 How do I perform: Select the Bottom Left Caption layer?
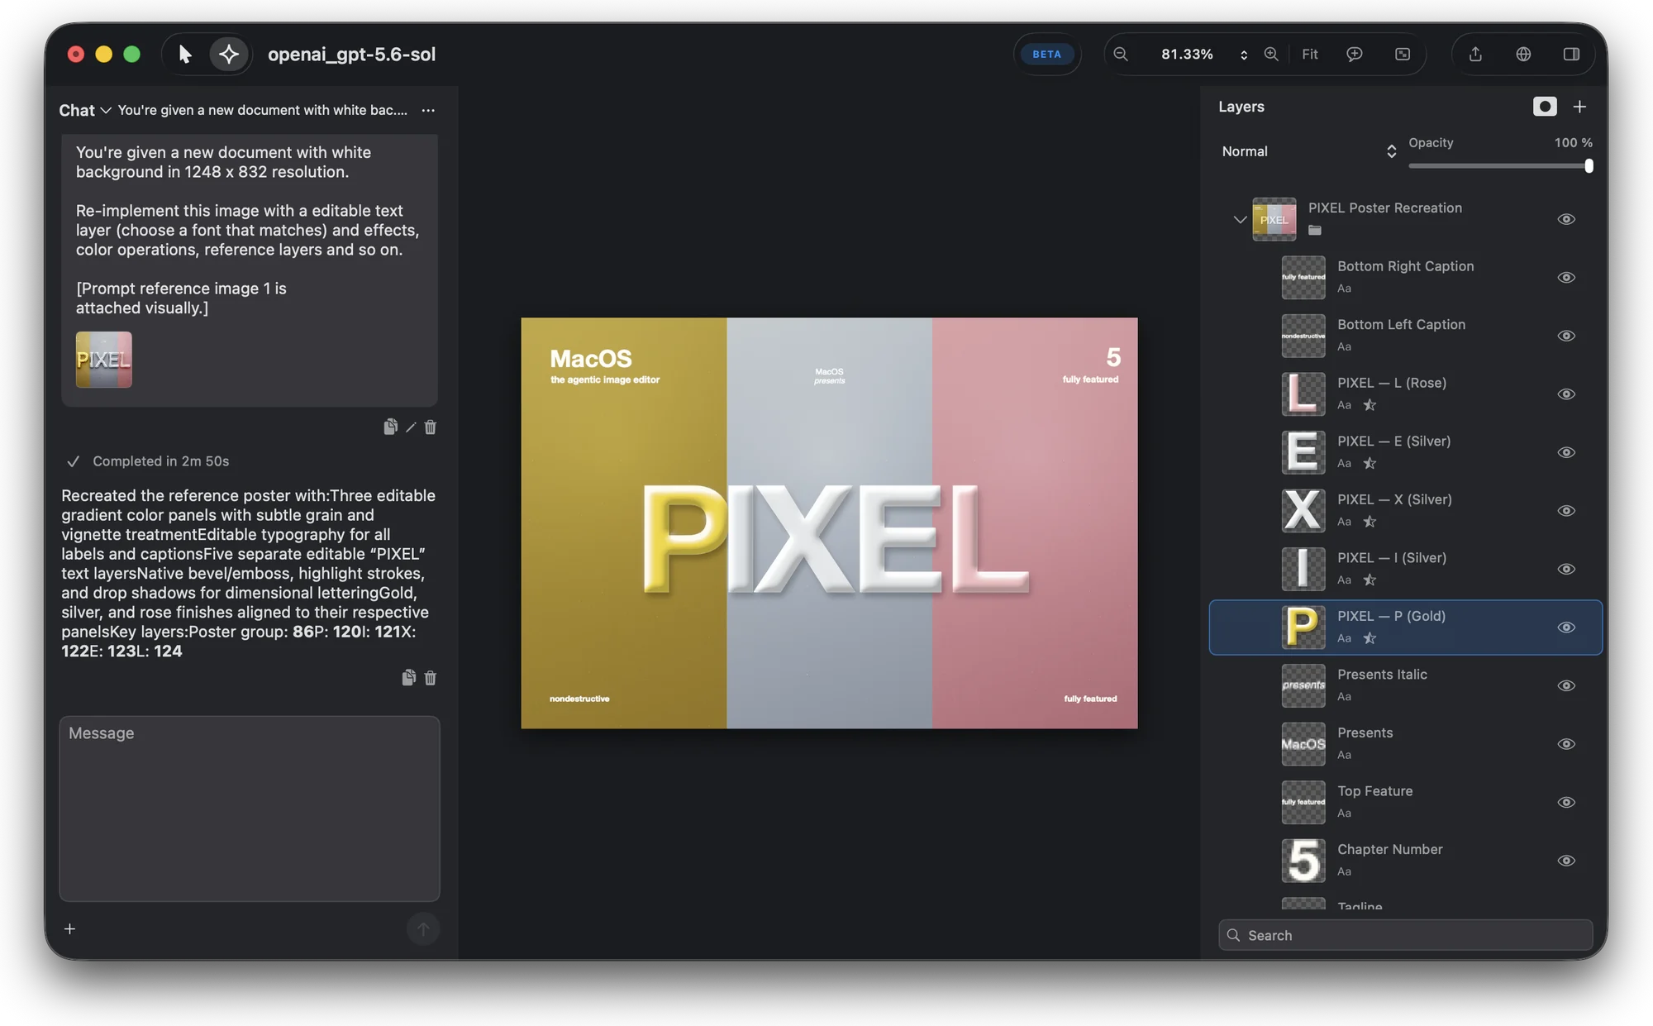[x=1406, y=336]
